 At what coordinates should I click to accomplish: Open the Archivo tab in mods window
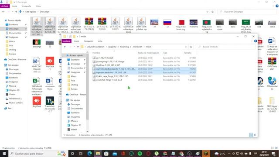tap(67, 41)
